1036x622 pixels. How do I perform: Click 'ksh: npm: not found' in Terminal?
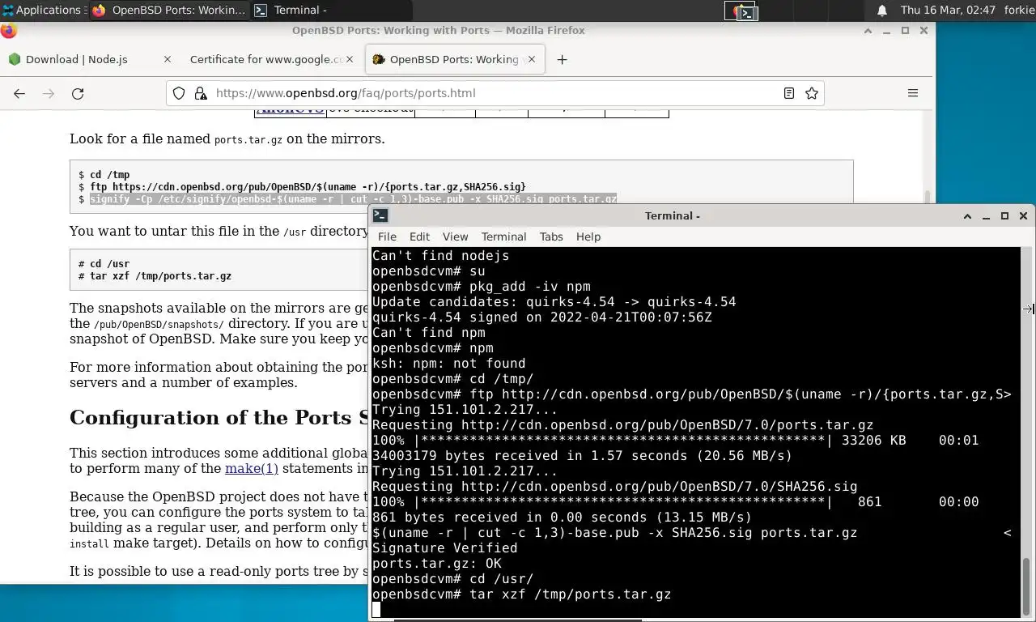tap(448, 364)
